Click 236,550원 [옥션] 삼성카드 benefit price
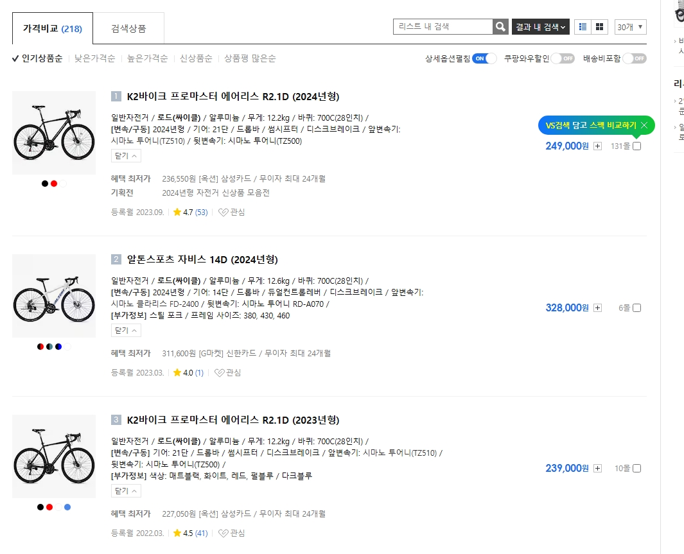 [x=244, y=178]
